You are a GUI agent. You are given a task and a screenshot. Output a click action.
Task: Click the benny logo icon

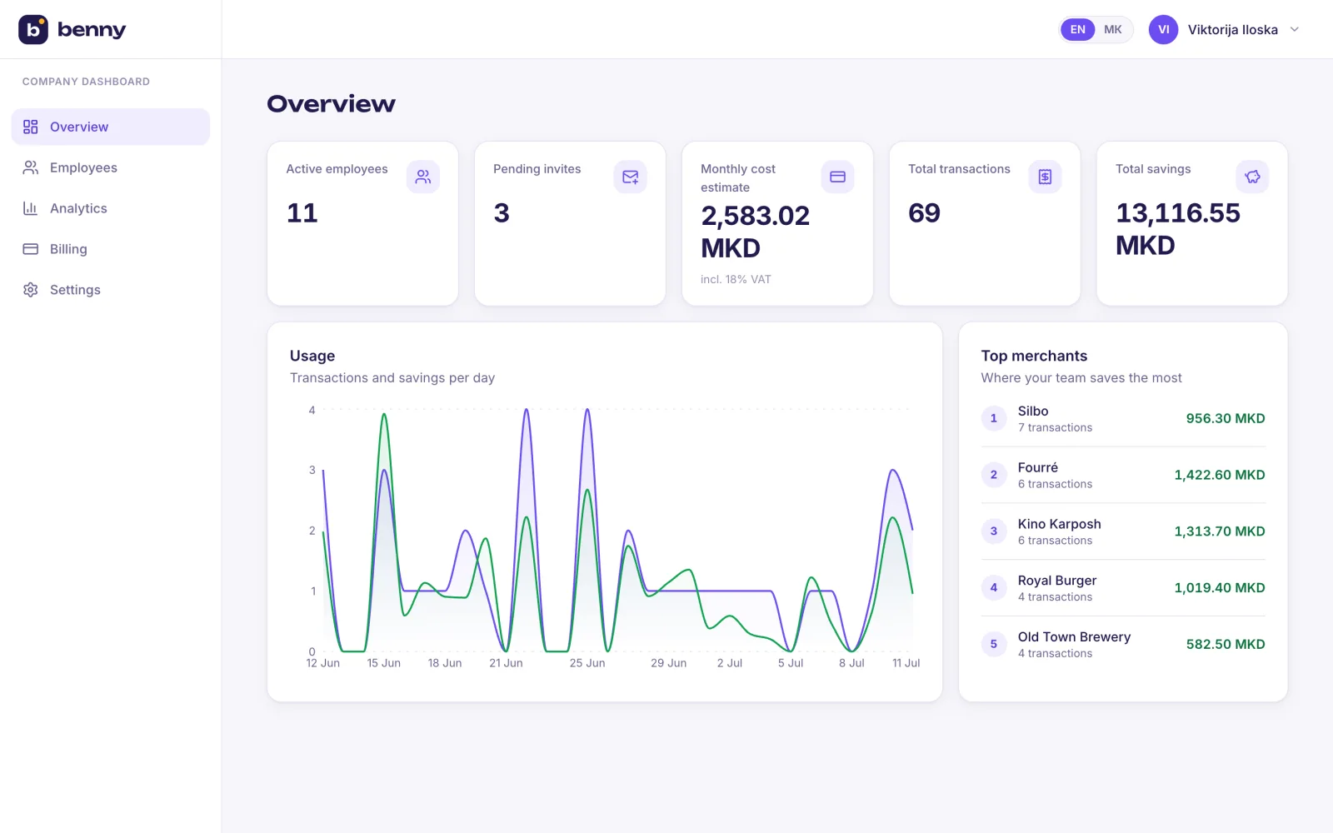pos(33,29)
